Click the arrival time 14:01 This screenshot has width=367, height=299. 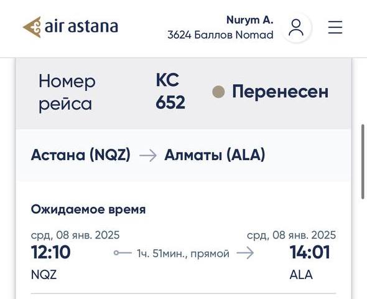tap(310, 252)
